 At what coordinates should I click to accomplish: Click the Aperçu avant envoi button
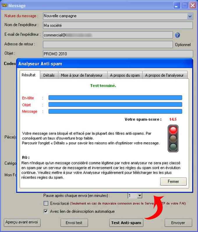[x=22, y=223]
